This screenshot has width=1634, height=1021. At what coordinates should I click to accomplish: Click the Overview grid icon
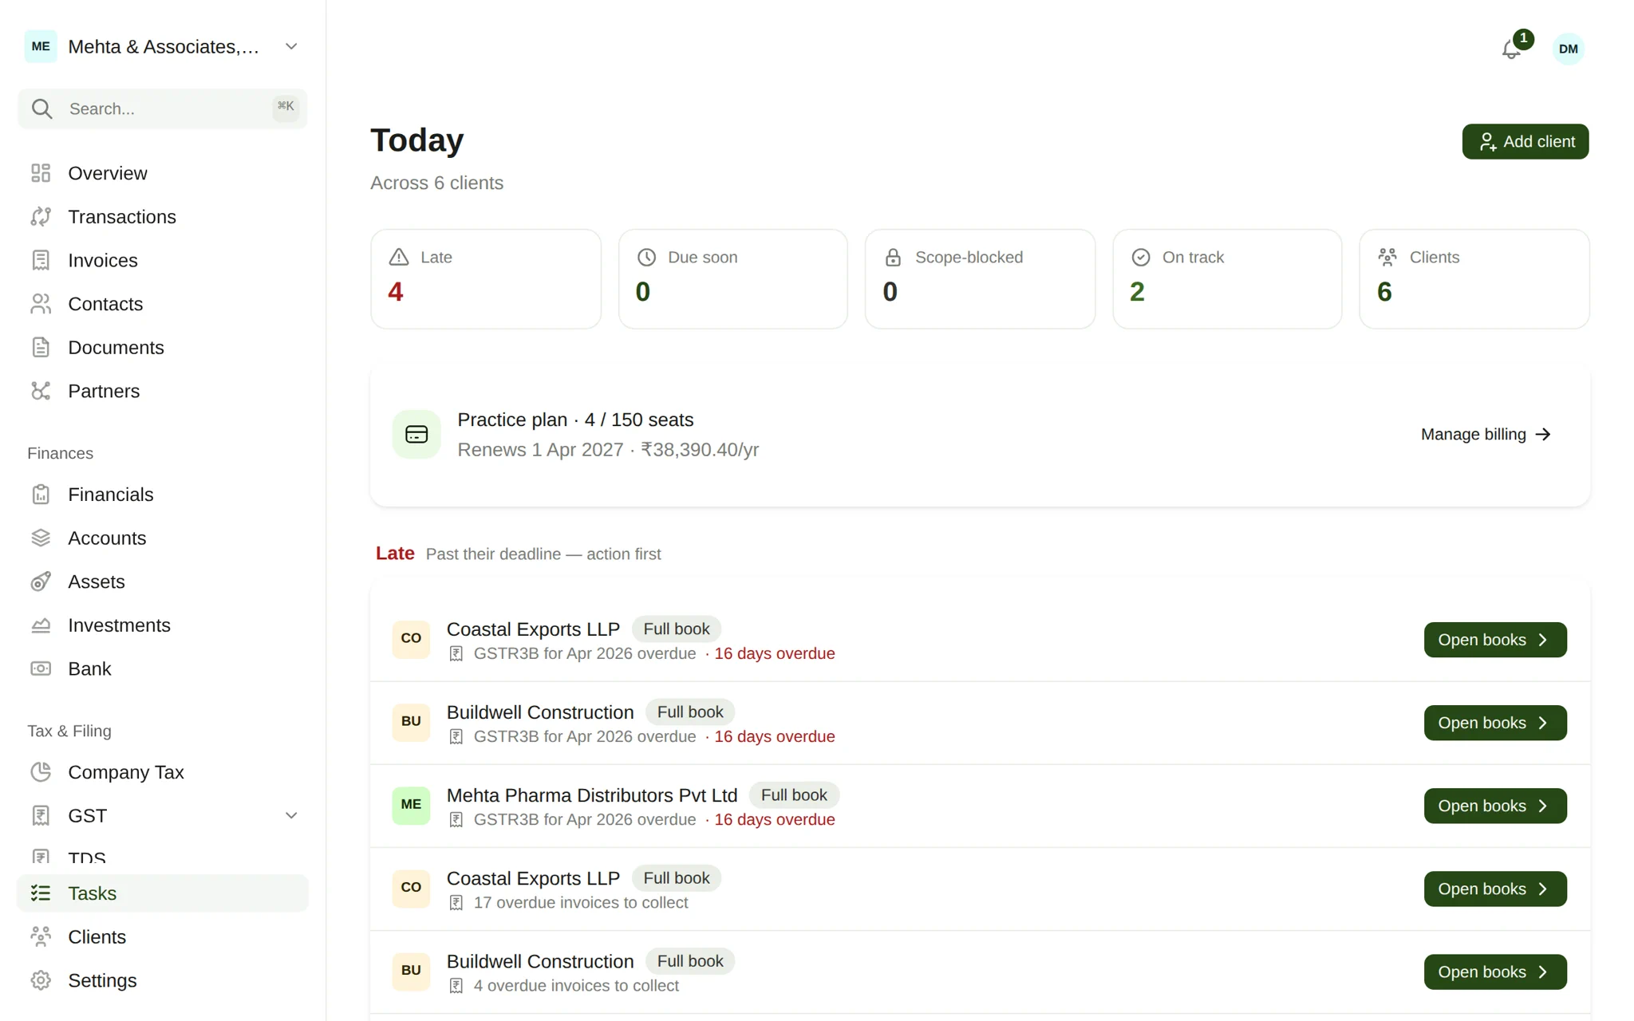[x=41, y=173]
